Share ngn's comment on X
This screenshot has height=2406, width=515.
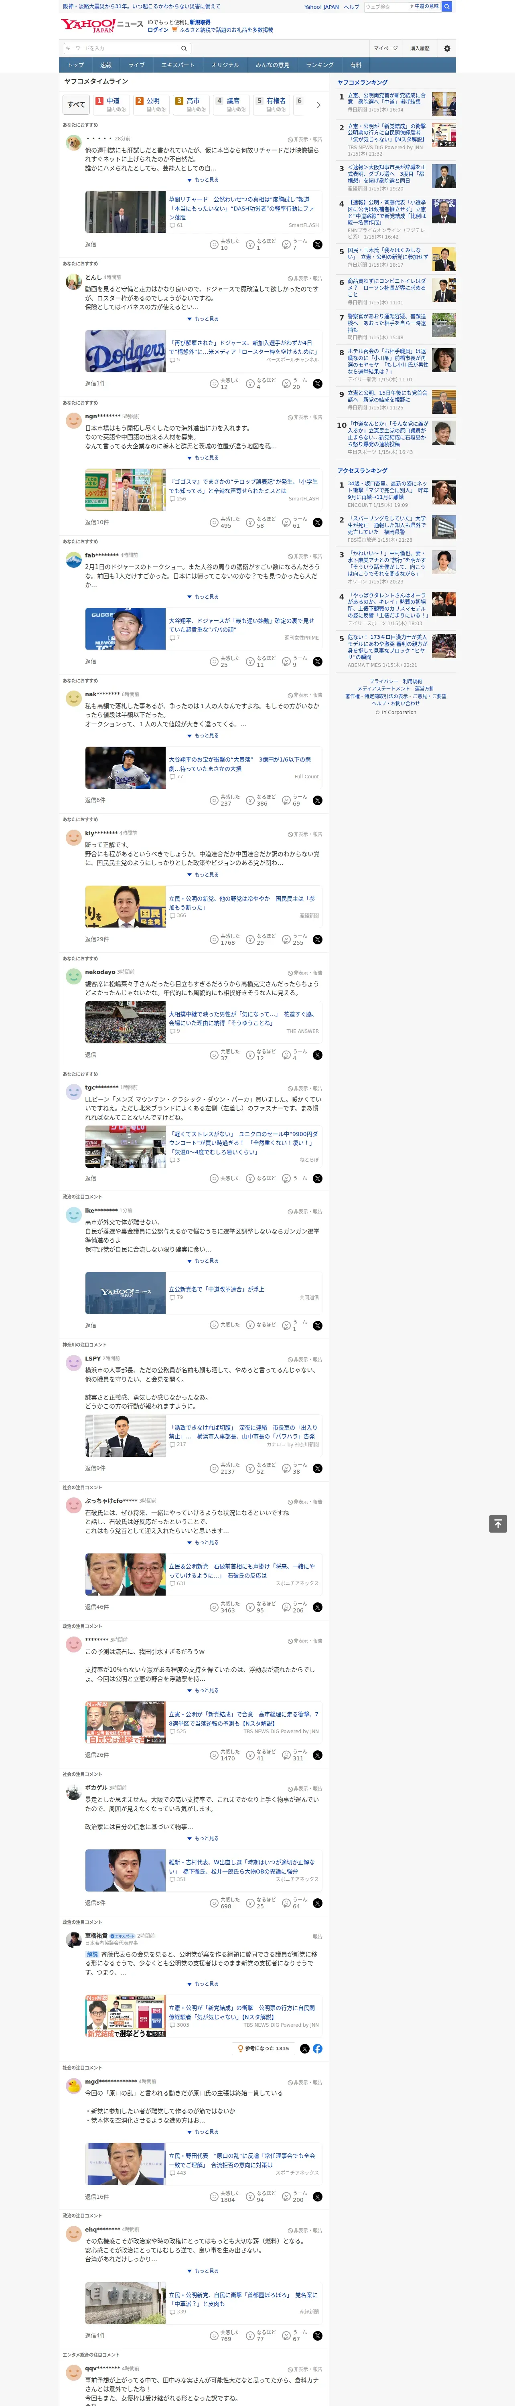[x=317, y=523]
